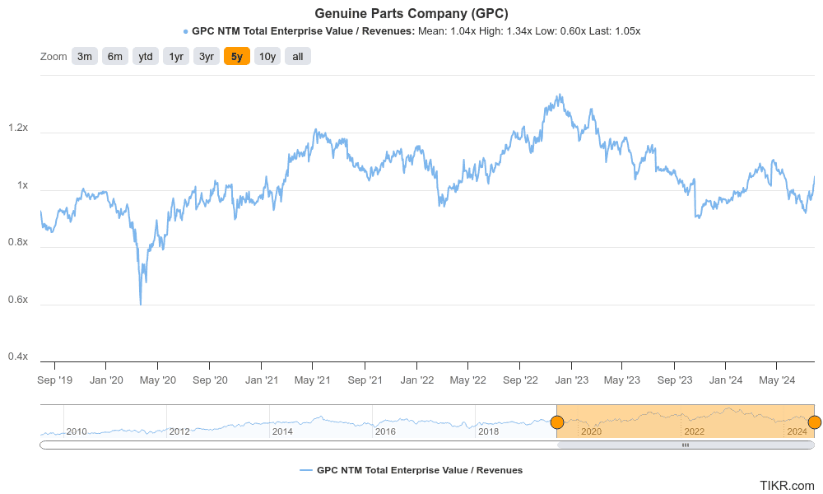Click the right orange range selector handle

click(815, 422)
